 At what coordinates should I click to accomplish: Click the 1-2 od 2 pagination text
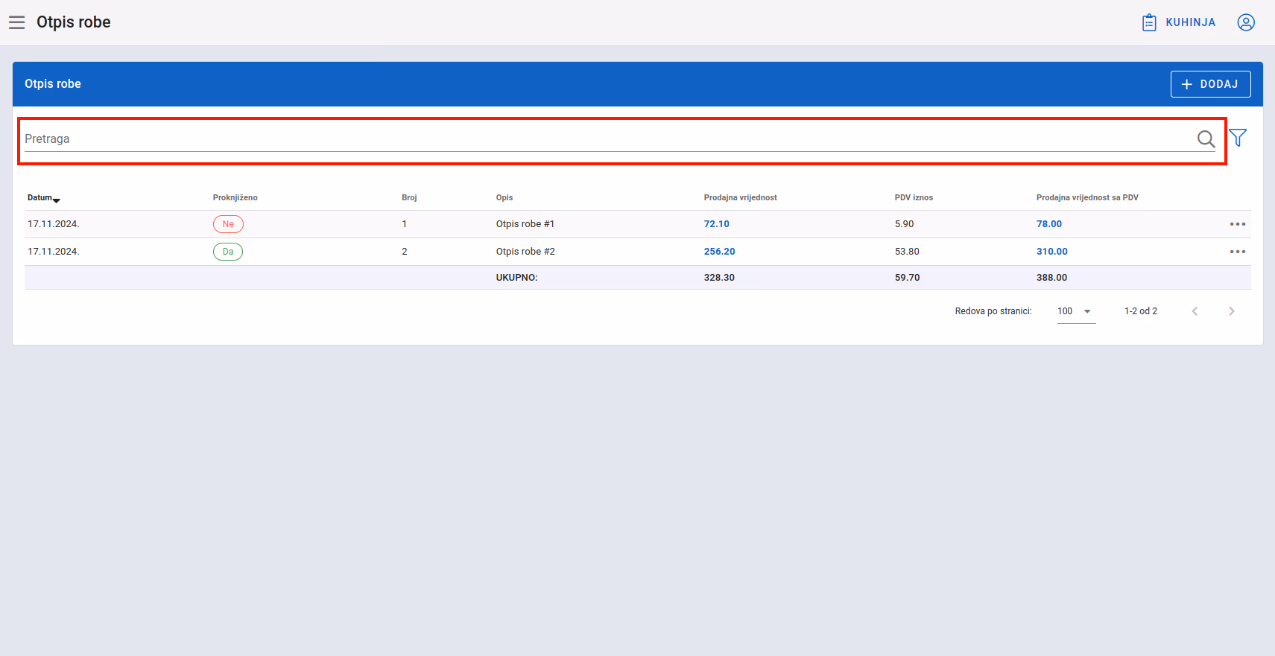[1141, 311]
